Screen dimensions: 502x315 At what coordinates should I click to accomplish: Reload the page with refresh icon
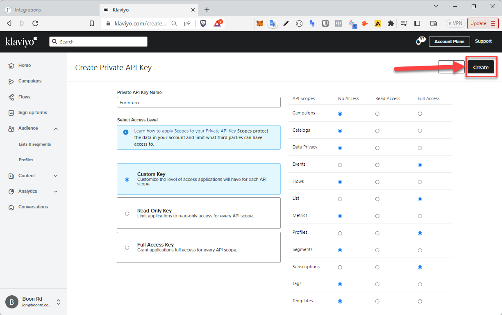pos(35,23)
